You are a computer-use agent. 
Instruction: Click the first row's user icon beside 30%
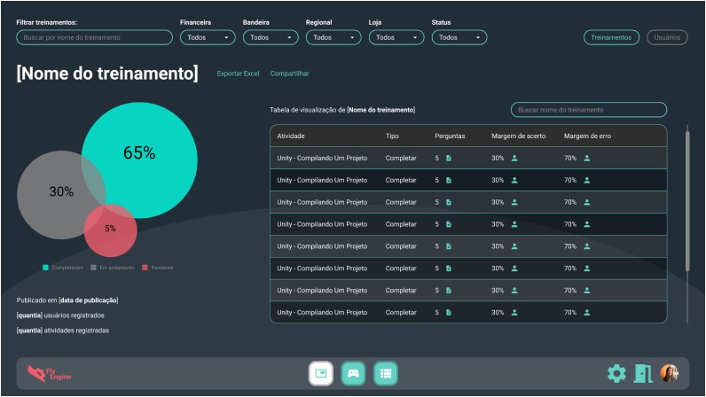(514, 158)
